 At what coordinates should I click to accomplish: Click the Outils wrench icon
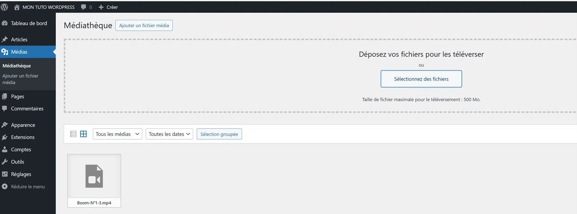(x=5, y=162)
